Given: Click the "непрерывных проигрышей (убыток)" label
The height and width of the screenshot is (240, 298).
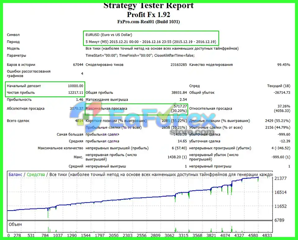Looking at the screenshot, I should (x=220, y=148).
